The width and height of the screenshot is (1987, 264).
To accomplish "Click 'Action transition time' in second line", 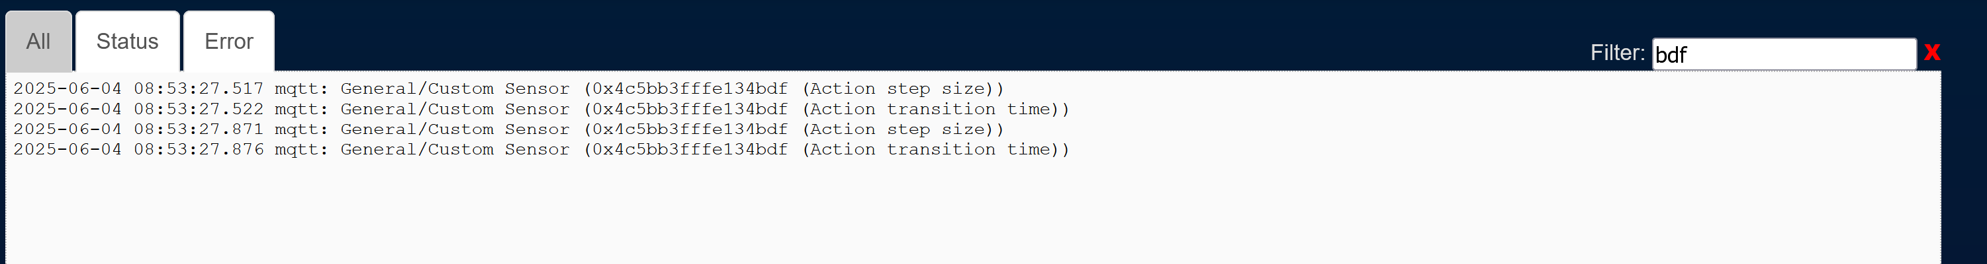I will tap(935, 108).
